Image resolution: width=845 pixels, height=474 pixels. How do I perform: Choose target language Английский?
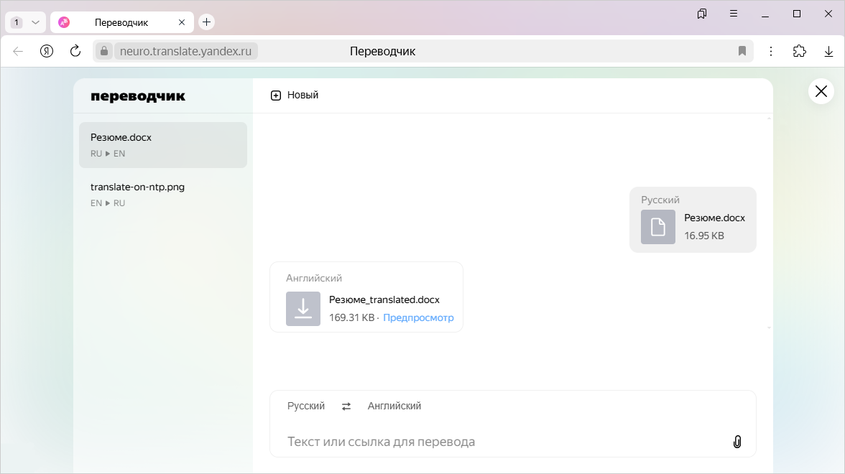(394, 406)
